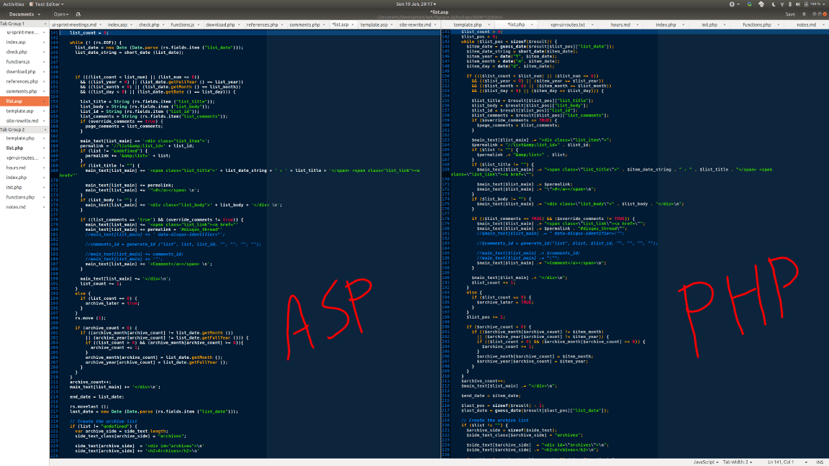Screen dimensions: 829x466
Task: Close index.asp in the side panel
Action: point(44,42)
